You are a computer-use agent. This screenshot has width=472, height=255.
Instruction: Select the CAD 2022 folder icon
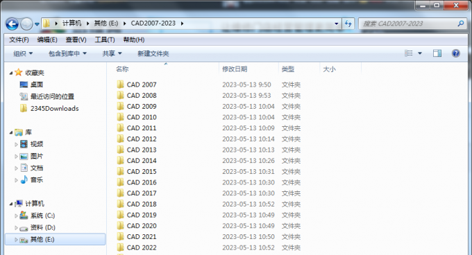click(120, 247)
